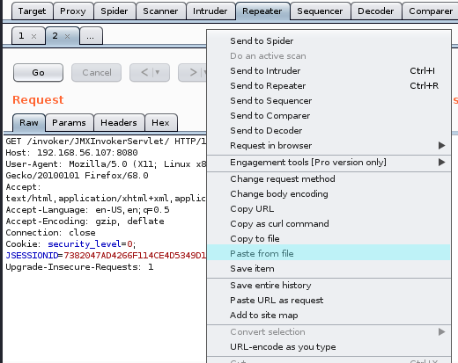Select Repeater request tab 1
The image size is (458, 363).
click(21, 36)
